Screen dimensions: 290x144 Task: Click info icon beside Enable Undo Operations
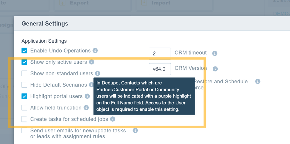pos(95,51)
